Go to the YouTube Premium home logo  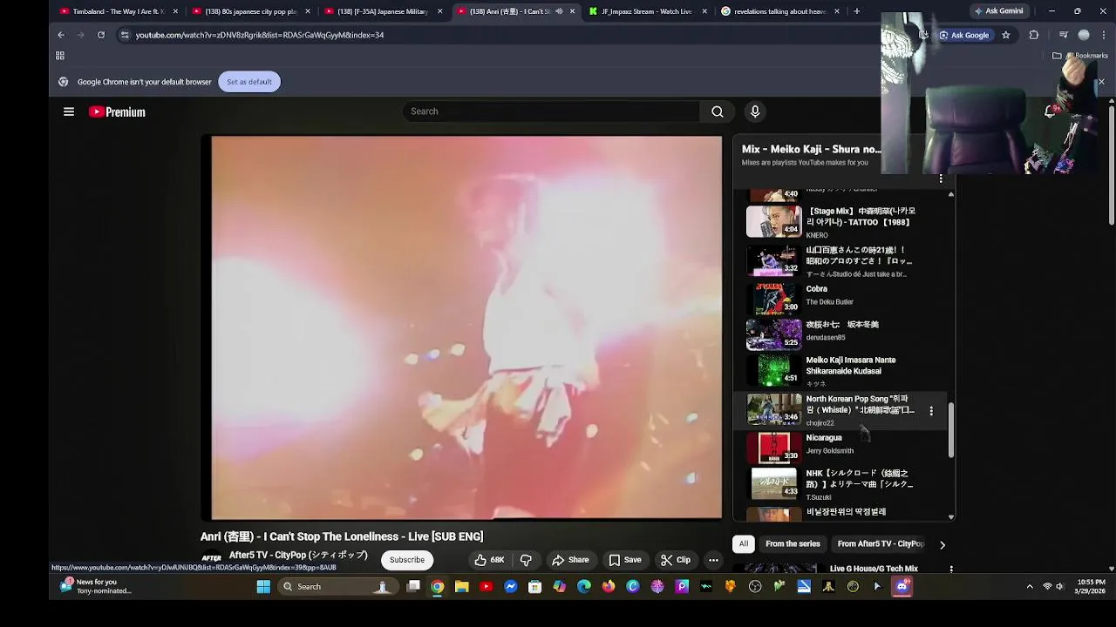click(117, 111)
